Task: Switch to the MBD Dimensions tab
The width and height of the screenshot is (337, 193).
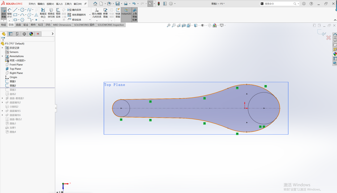Action: [62, 25]
